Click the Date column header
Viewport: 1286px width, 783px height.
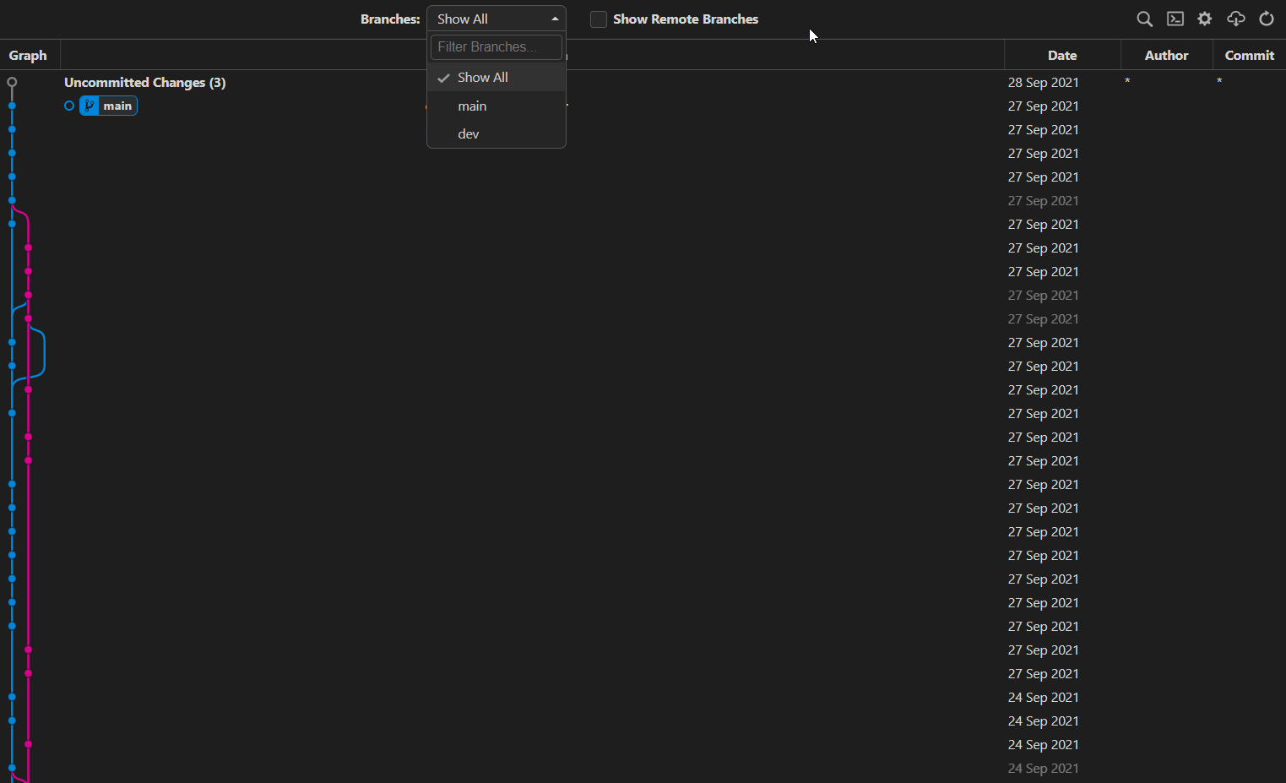click(1062, 55)
